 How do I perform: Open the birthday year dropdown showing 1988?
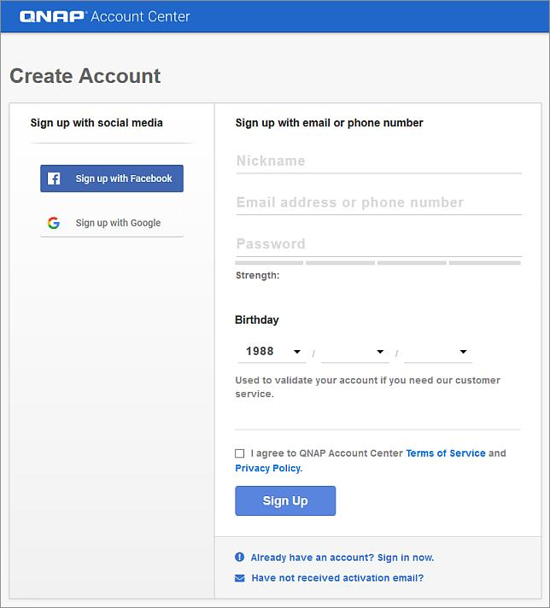272,352
